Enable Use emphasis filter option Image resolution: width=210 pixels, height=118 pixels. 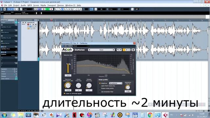[100, 92]
